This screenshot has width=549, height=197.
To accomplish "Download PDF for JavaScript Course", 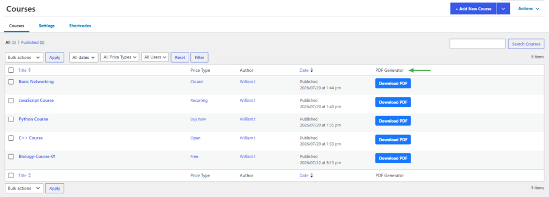I will click(x=393, y=102).
